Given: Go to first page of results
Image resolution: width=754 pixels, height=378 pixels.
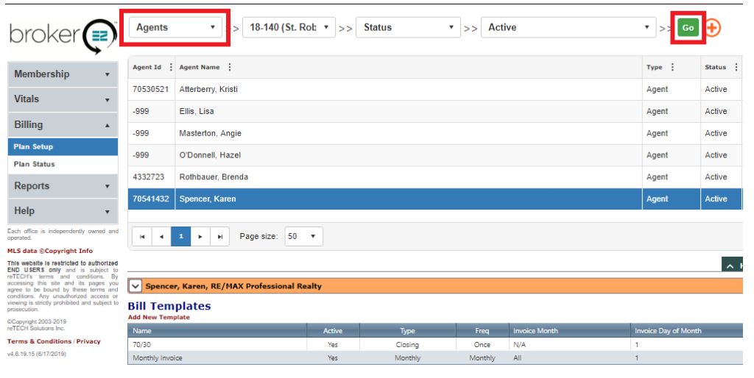Looking at the screenshot, I should (142, 237).
